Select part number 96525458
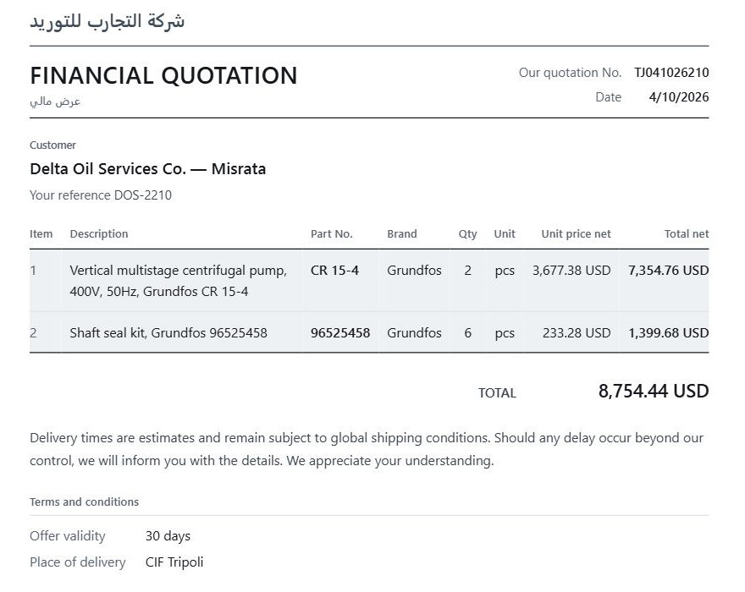The height and width of the screenshot is (592, 745). pyautogui.click(x=340, y=333)
